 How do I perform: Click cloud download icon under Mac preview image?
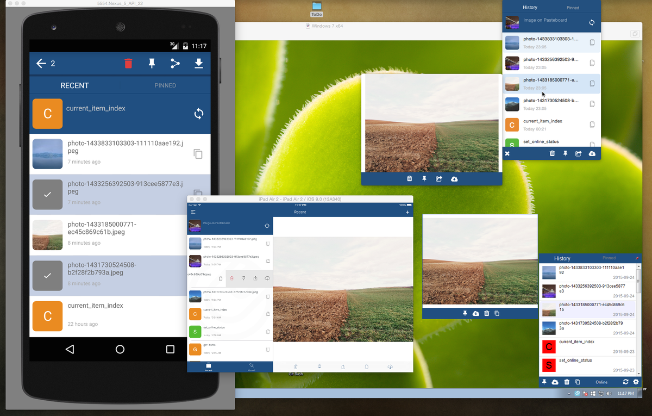[454, 178]
